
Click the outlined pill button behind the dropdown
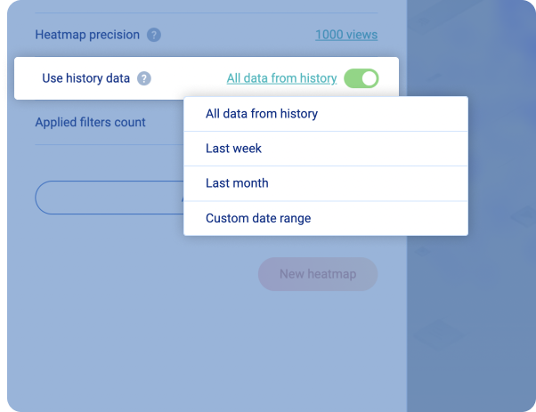(x=110, y=198)
